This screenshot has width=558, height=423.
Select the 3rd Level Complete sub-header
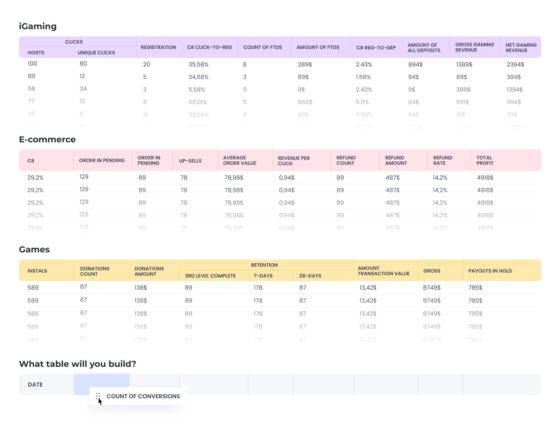(210, 276)
